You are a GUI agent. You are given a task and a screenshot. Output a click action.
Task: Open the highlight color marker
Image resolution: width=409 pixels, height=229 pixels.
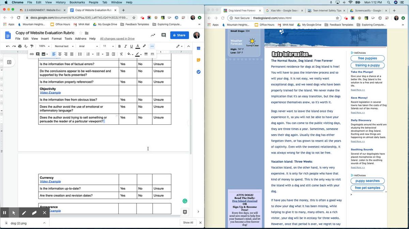pyautogui.click(x=144, y=46)
